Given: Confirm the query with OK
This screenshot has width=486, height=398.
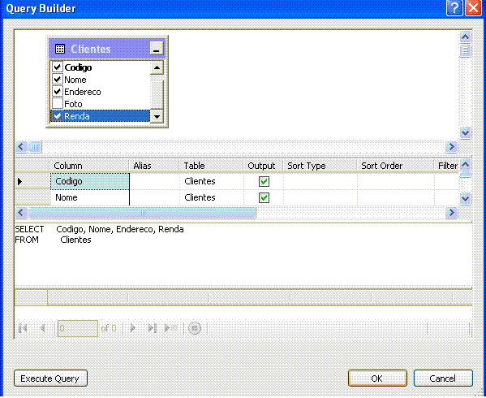Looking at the screenshot, I should (x=377, y=379).
